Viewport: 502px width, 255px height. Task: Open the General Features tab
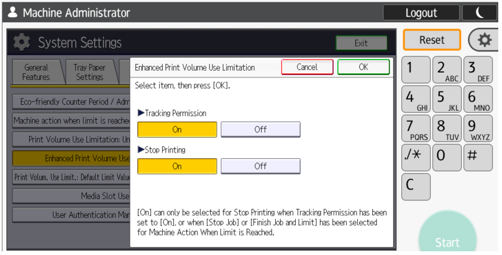36,73
